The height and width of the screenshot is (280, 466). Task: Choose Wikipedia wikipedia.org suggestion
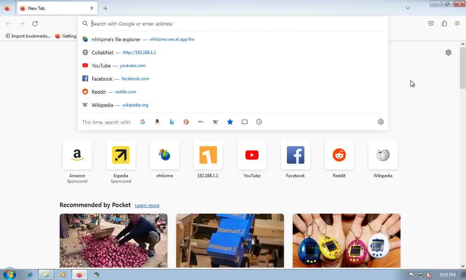pos(233,105)
